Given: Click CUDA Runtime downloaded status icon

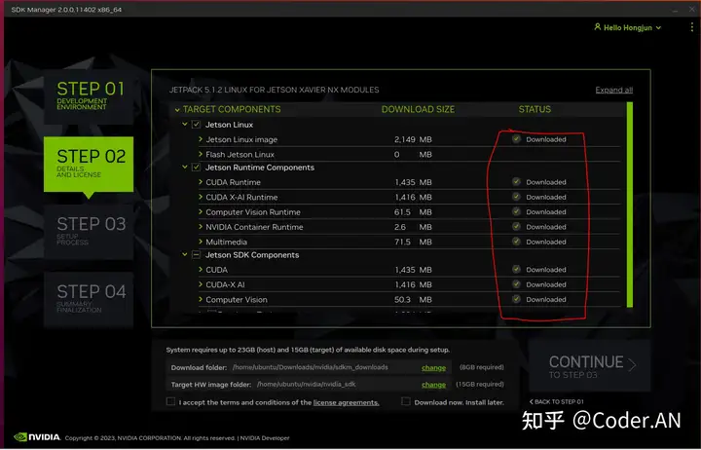Looking at the screenshot, I should (516, 182).
